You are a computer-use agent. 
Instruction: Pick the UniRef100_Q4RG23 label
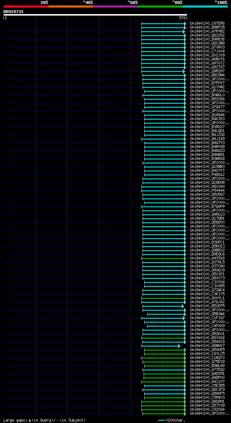(x=207, y=215)
